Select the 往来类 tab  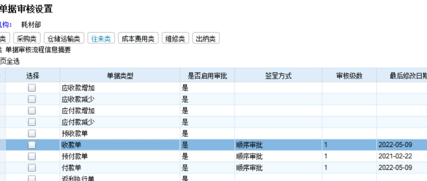pos(101,39)
